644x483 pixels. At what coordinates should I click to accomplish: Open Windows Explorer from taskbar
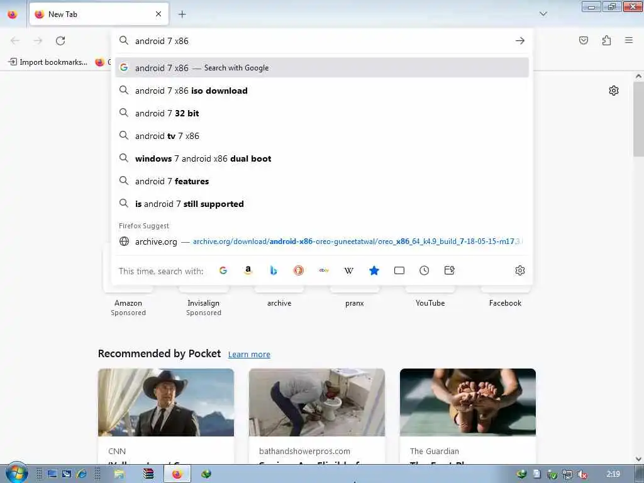[119, 474]
